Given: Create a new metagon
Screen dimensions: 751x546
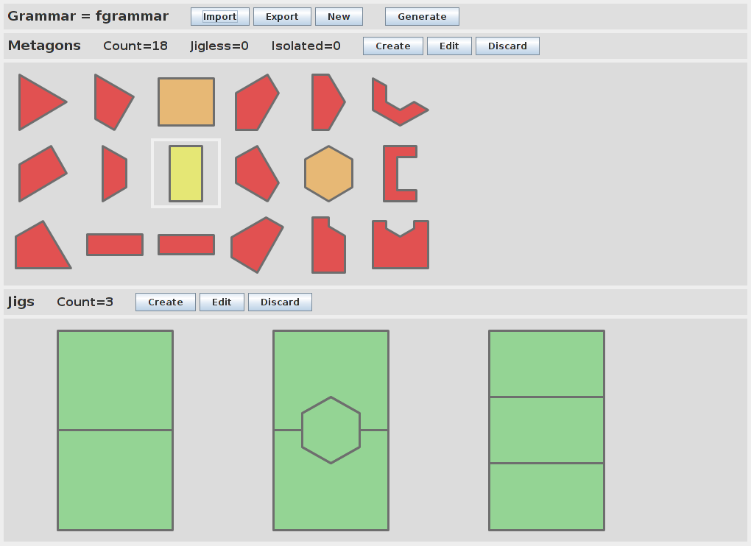Looking at the screenshot, I should (x=392, y=46).
